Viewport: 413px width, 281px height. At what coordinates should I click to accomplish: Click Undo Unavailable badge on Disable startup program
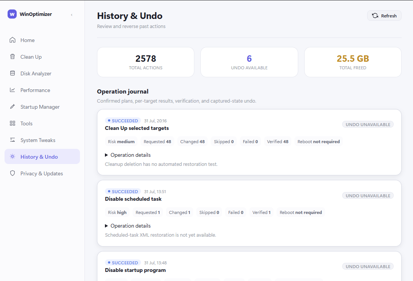point(368,266)
